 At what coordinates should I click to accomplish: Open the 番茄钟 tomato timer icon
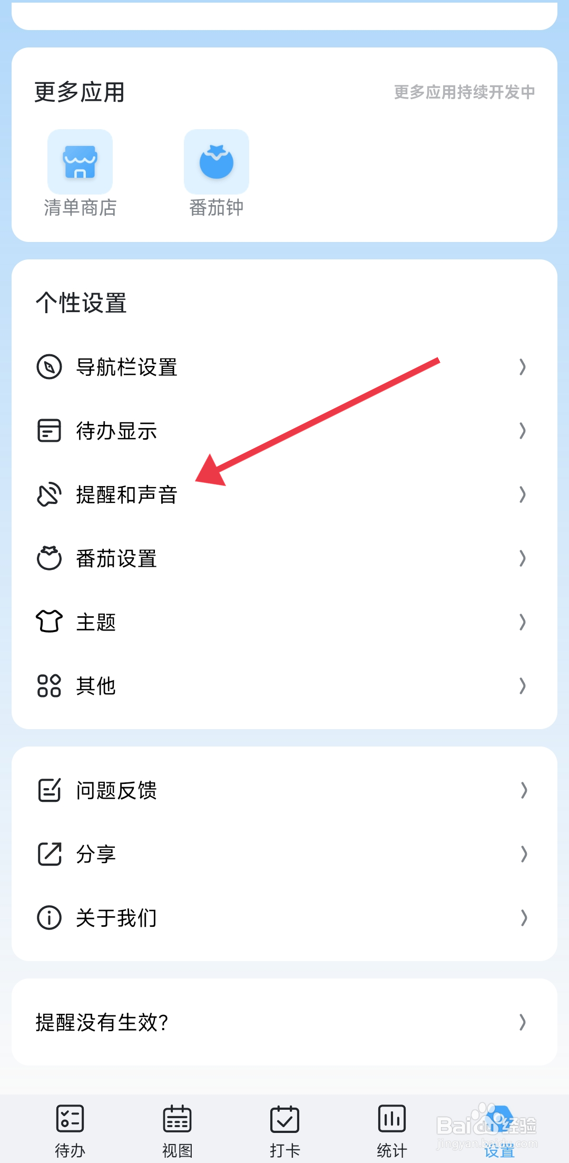tap(217, 162)
